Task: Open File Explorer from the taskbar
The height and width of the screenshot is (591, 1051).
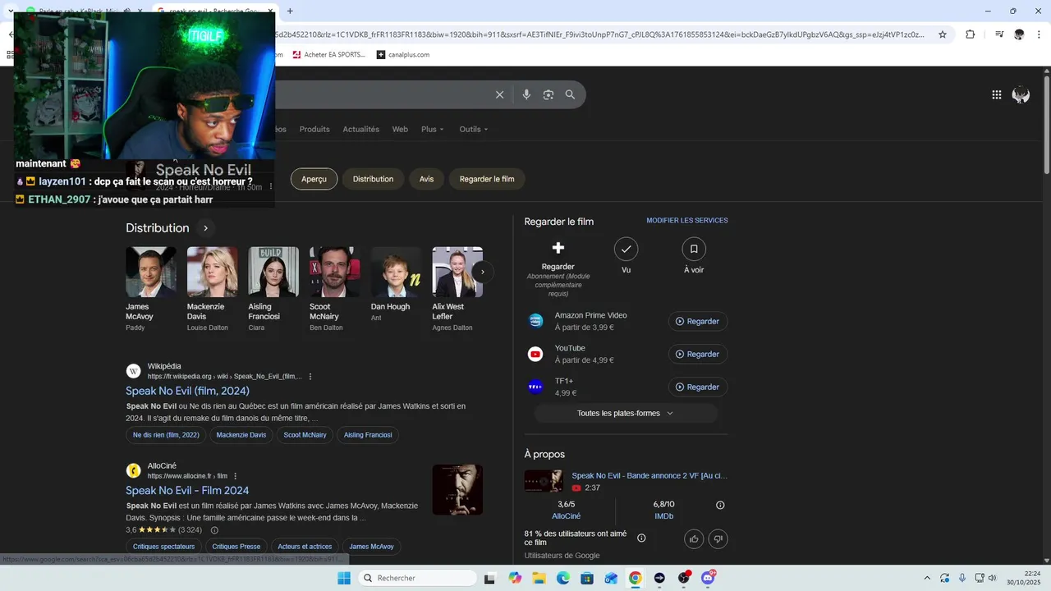Action: 539,578
